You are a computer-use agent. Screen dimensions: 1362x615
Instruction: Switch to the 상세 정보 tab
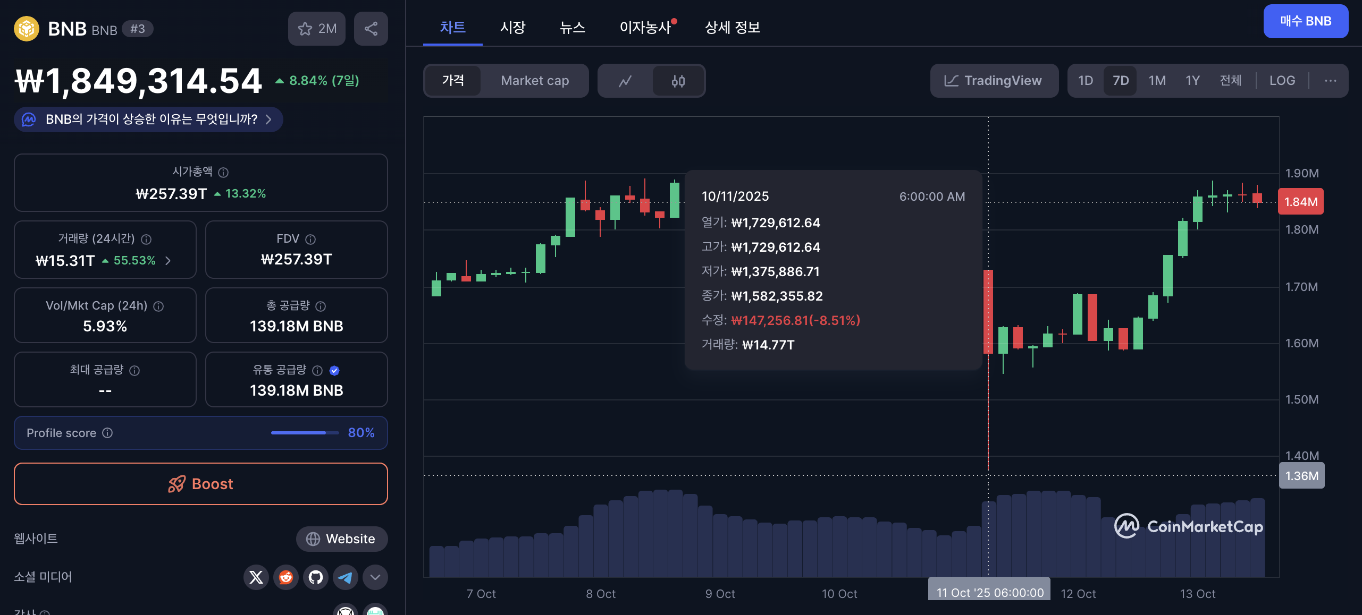click(x=733, y=27)
